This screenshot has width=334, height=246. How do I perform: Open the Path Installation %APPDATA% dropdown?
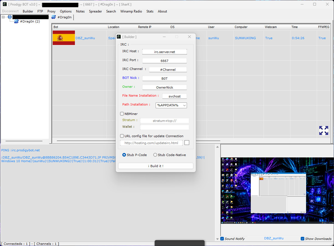tap(171, 105)
